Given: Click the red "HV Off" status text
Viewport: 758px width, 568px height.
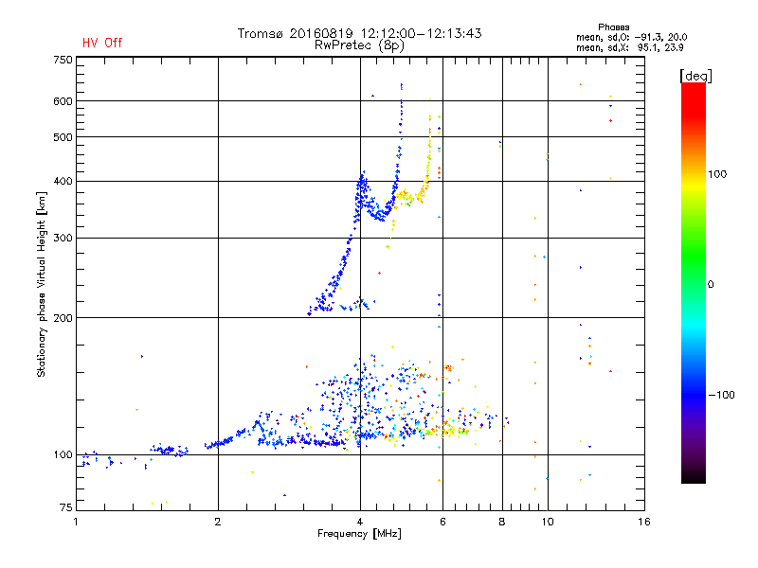Looking at the screenshot, I should [102, 43].
